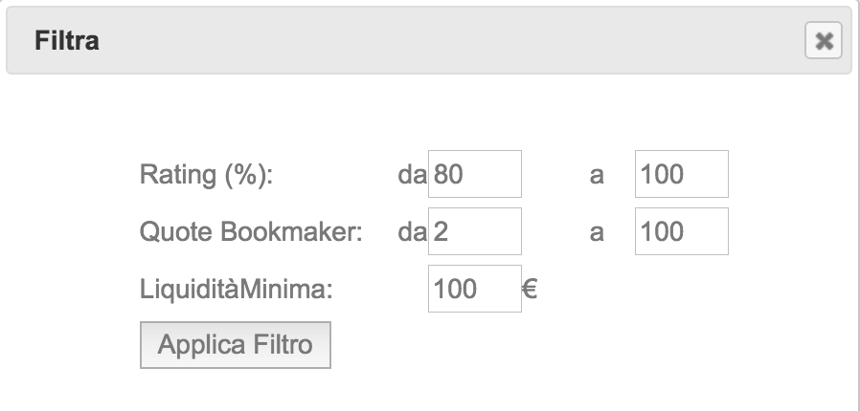Image resolution: width=860 pixels, height=411 pixels.
Task: Place cursor in the field containing 2
Action: coord(475,232)
